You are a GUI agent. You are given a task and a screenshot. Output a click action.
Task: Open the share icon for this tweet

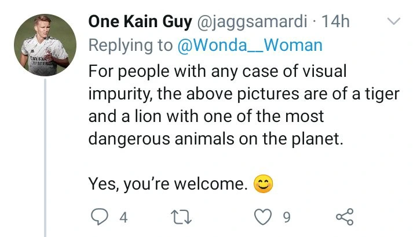(344, 217)
